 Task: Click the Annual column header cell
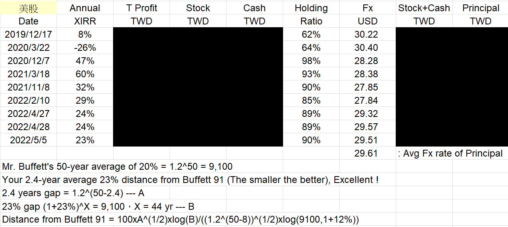(85, 8)
